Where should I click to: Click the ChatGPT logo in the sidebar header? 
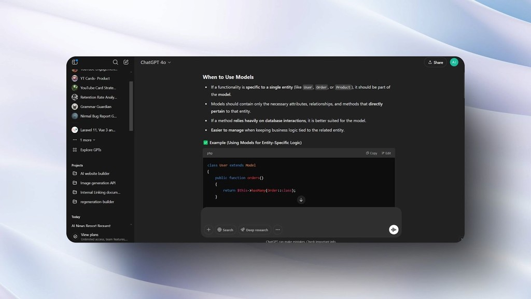click(x=74, y=62)
